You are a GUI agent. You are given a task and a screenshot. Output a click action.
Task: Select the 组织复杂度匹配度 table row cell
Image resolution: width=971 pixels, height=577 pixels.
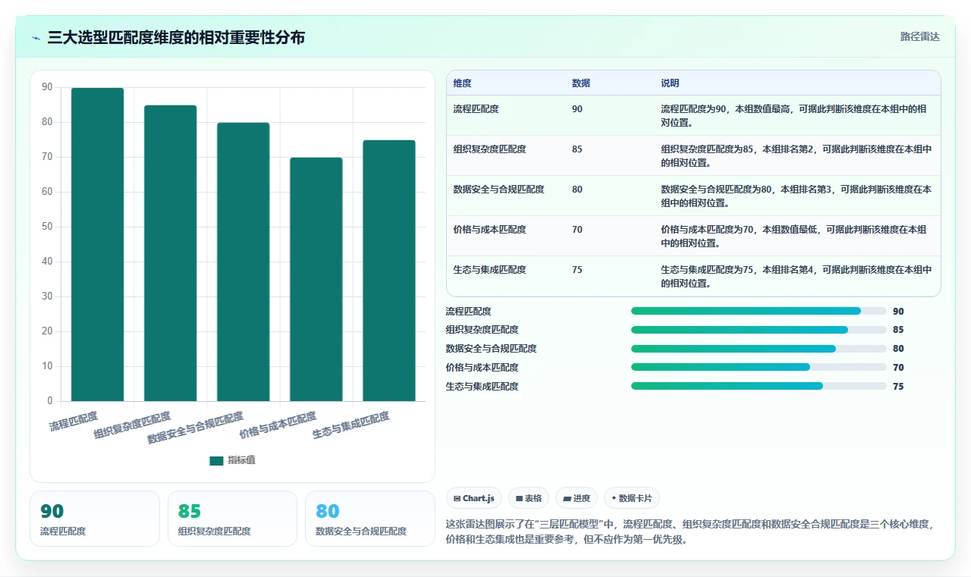(x=489, y=149)
